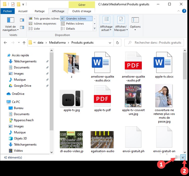Select the apple-tv.docx Word file
This screenshot has height=176, width=189.
click(x=162, y=63)
